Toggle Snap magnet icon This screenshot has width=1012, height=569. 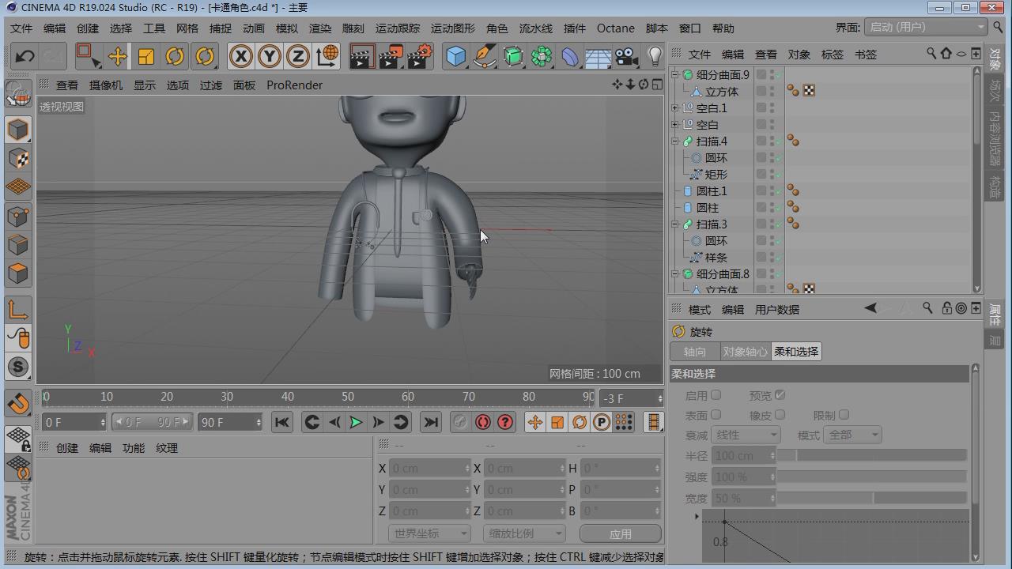[x=18, y=403]
